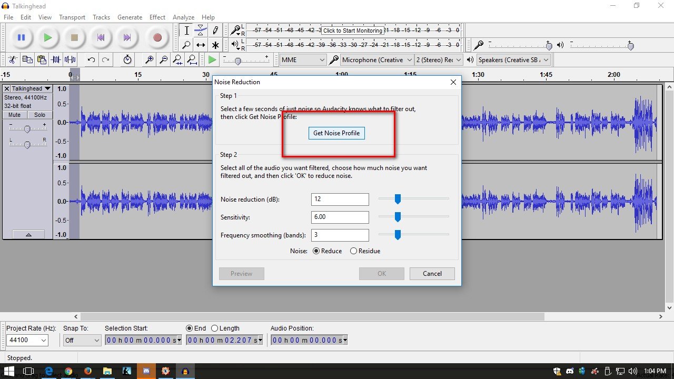
Task: Open the Speakers playback device dropdown
Action: tap(513, 60)
